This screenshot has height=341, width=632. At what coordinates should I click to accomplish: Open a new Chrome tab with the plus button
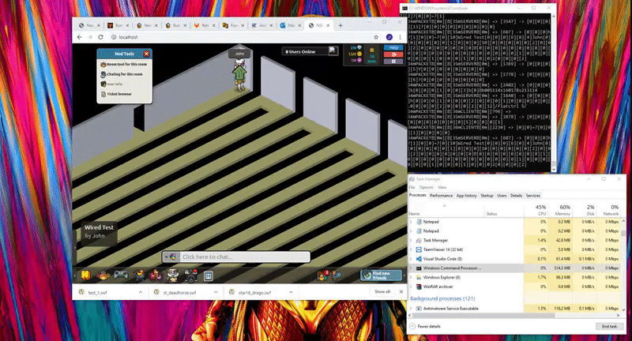click(x=340, y=25)
